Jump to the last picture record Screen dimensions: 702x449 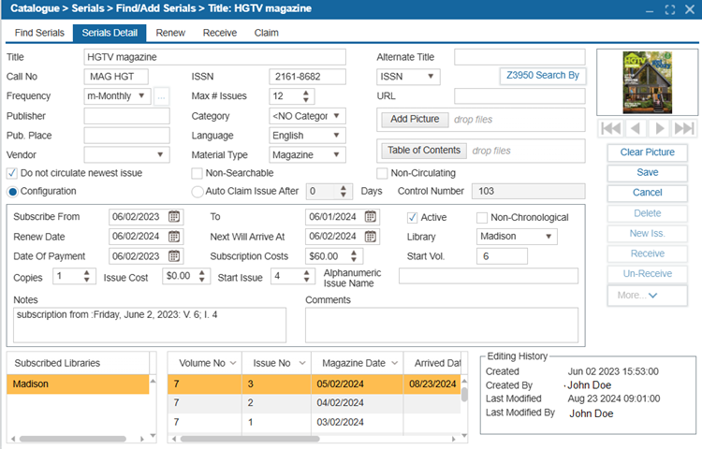pos(684,128)
